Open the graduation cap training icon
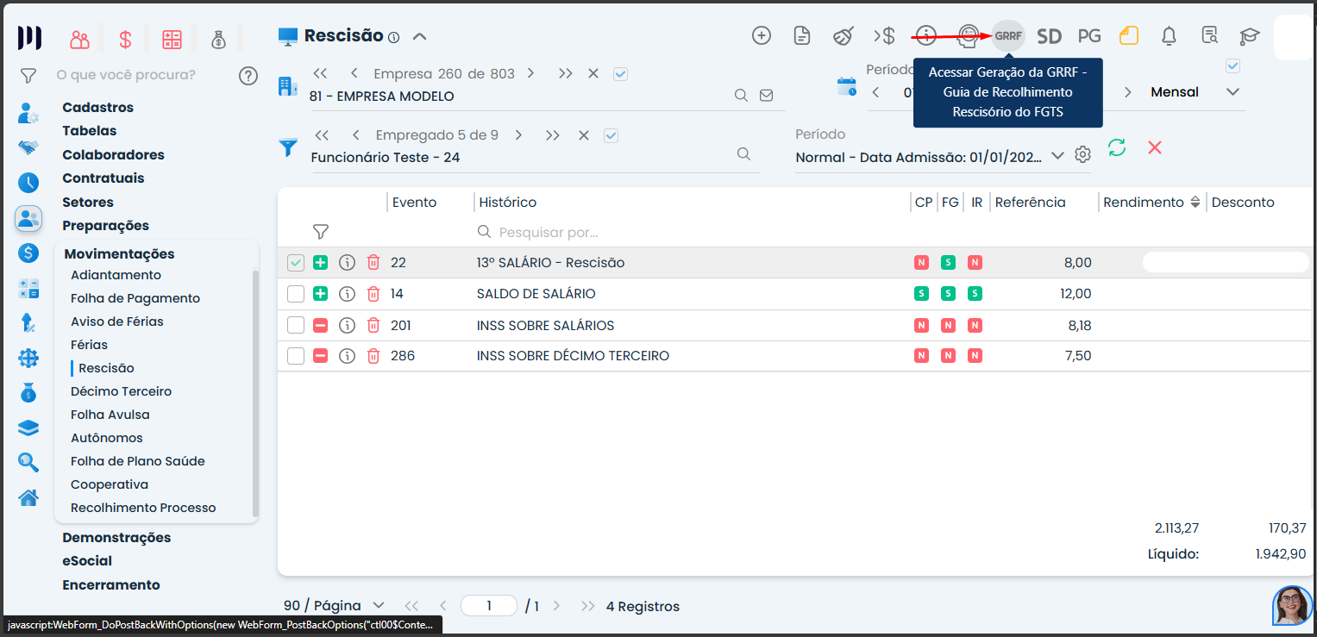Screen dimensions: 1317x637 coord(1249,36)
